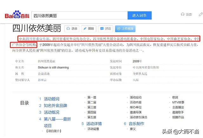
Task: Open the 邀请歌手 catalog entry
Action: click(178, 112)
